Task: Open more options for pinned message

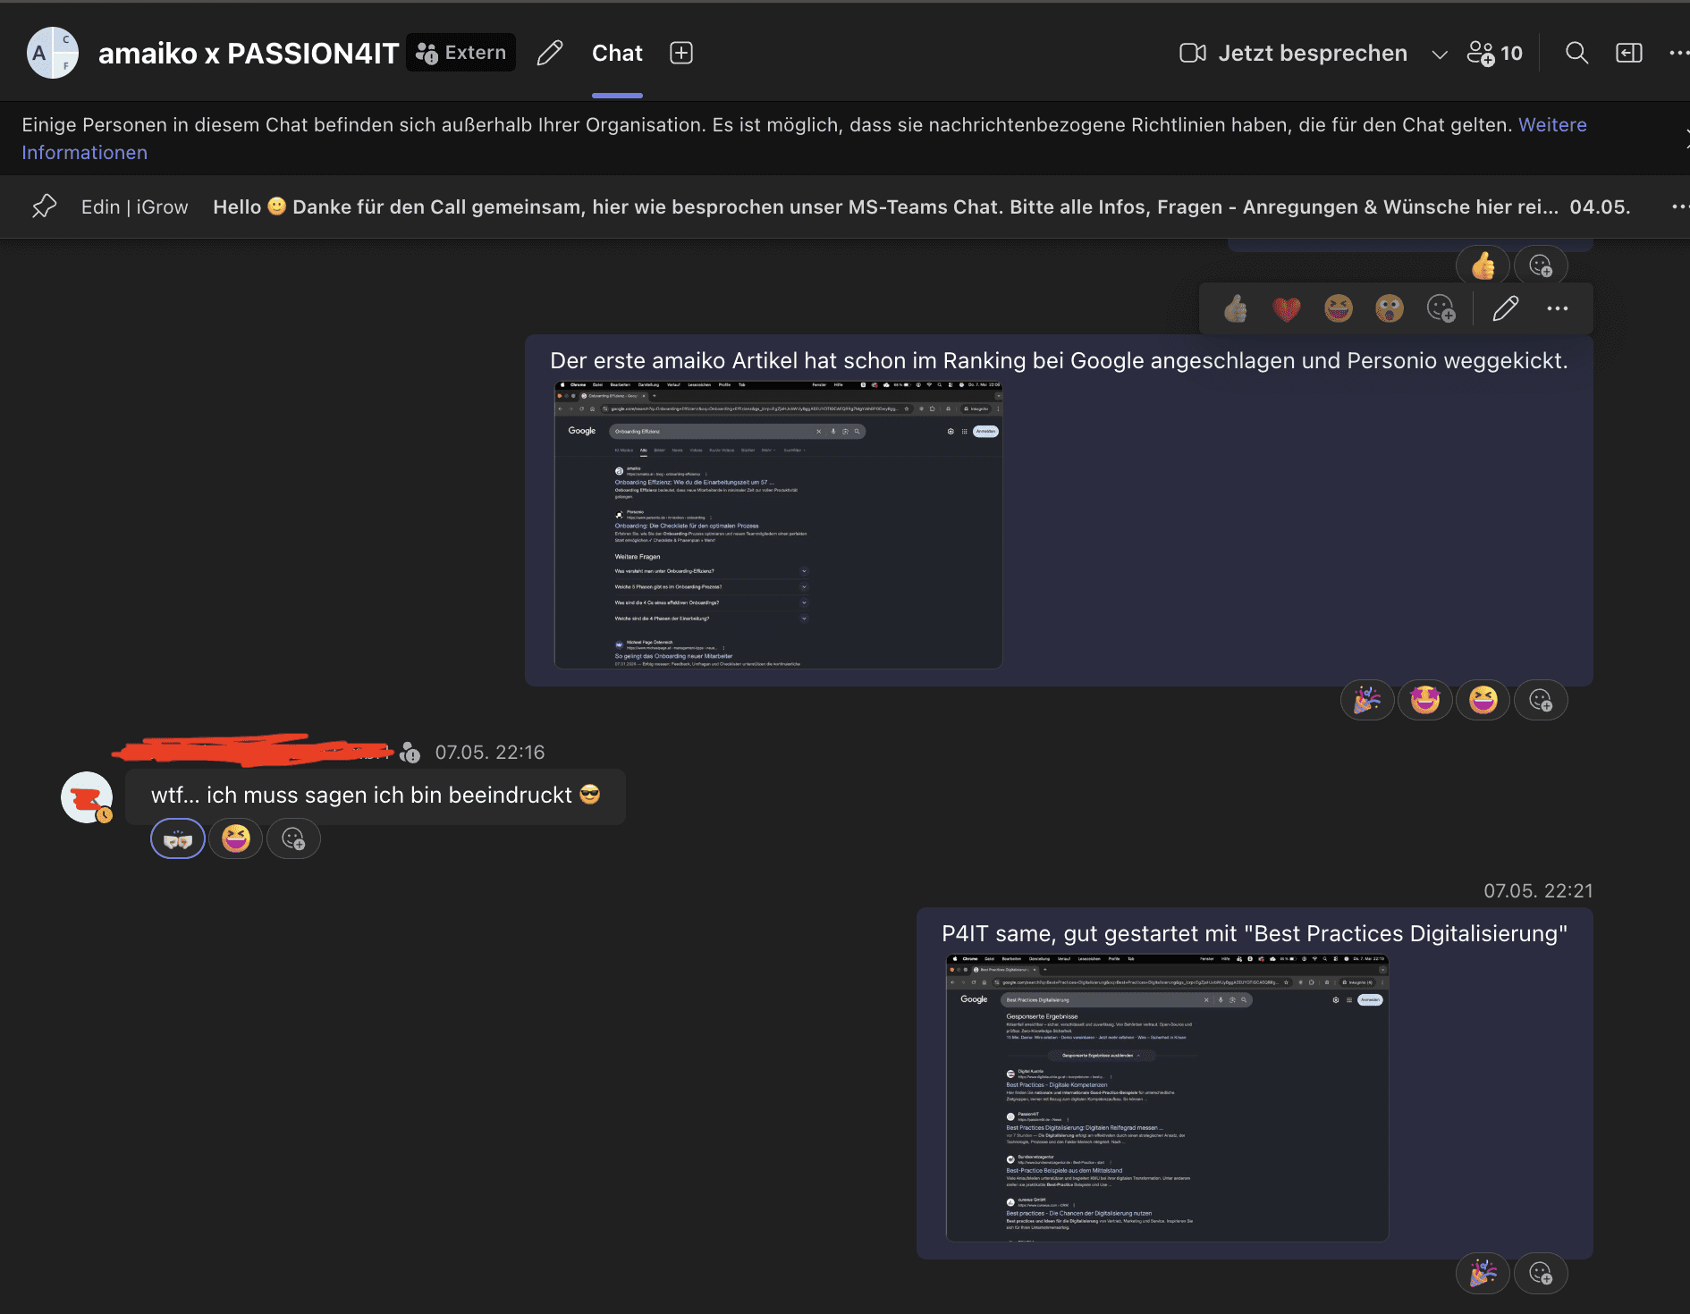Action: (x=1679, y=206)
